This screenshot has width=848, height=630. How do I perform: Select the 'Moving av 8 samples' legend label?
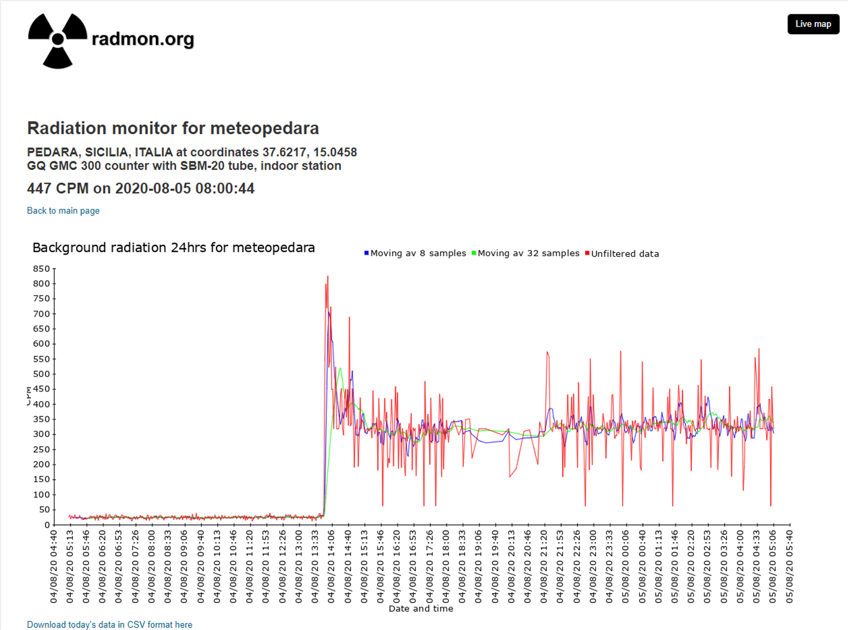(x=418, y=253)
